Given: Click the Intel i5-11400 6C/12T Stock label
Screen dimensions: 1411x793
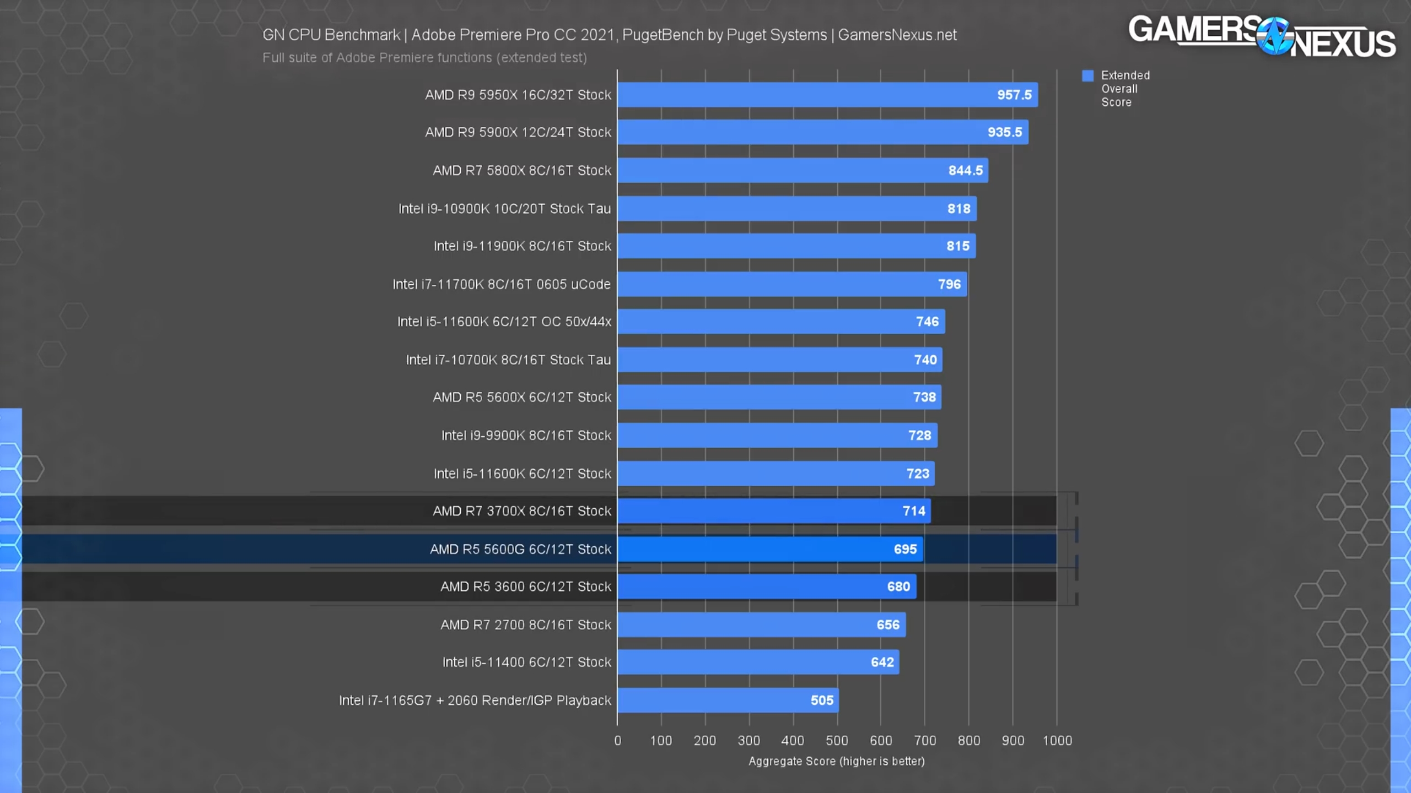Looking at the screenshot, I should [526, 662].
